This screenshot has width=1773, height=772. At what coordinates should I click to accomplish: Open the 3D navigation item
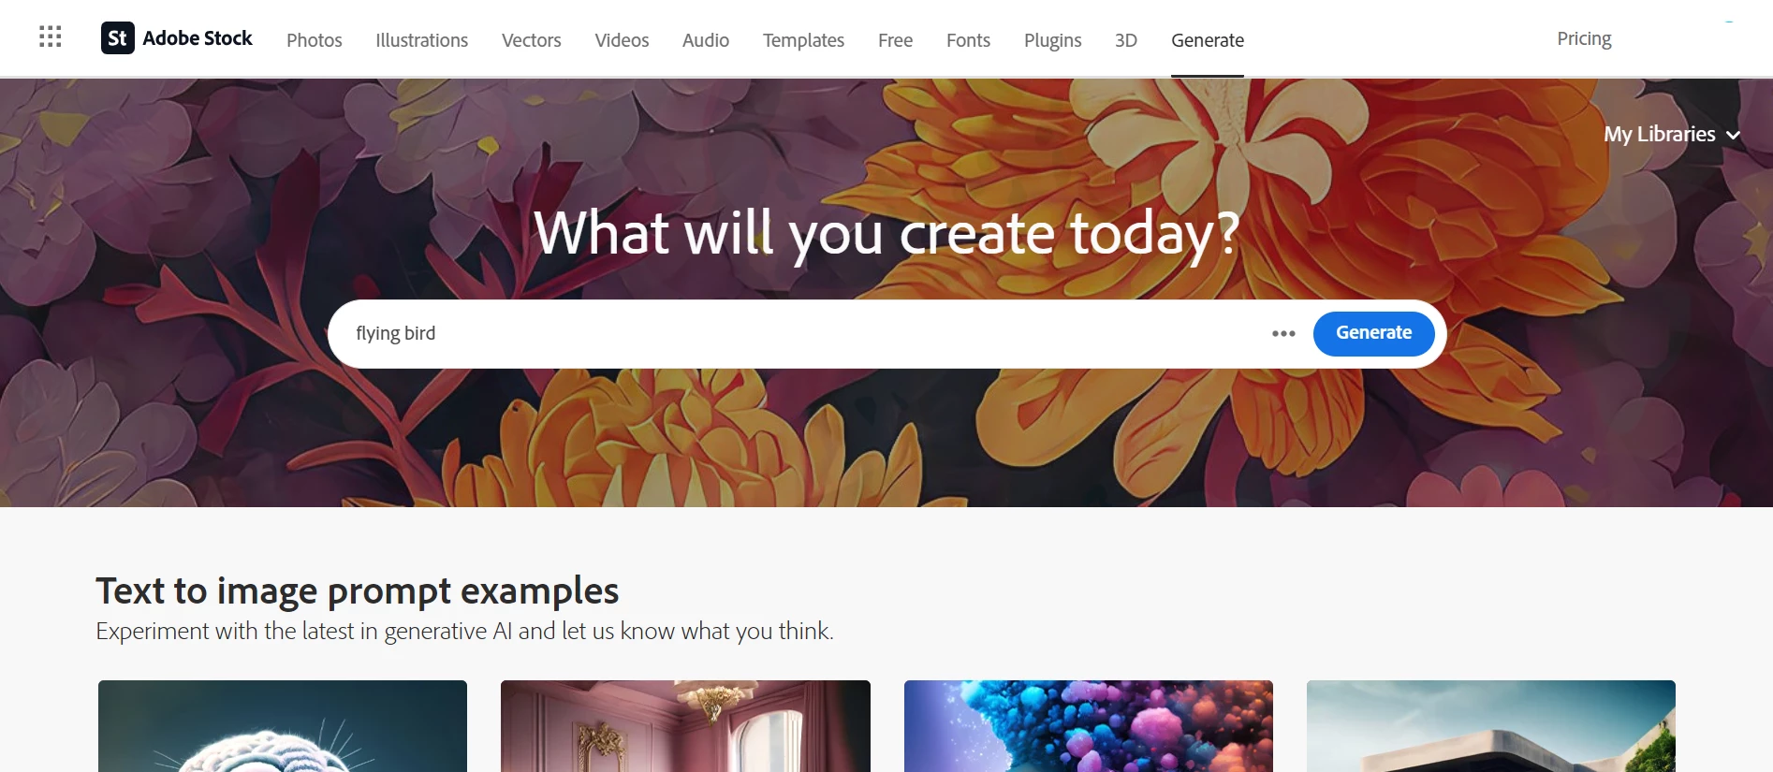[1126, 40]
